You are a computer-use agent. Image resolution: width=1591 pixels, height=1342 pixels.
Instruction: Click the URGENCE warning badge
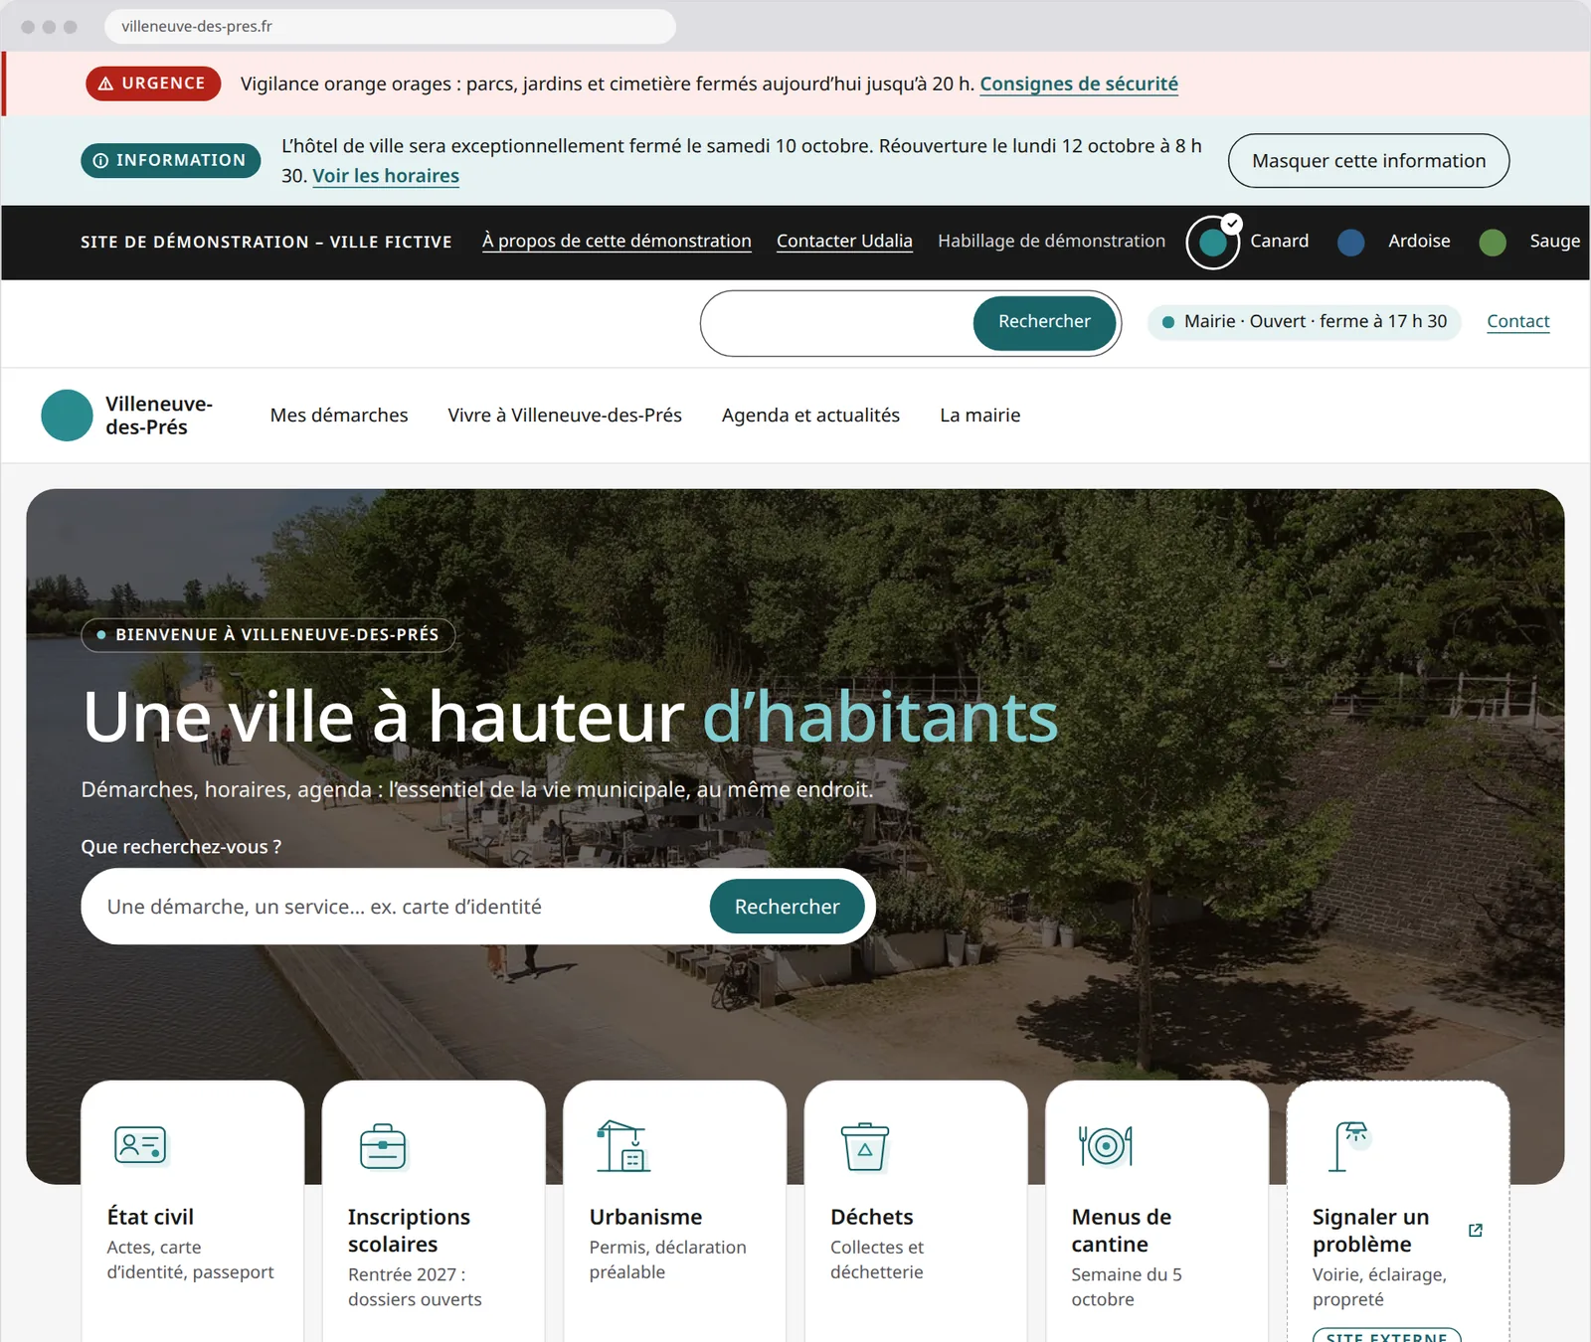[x=153, y=84]
